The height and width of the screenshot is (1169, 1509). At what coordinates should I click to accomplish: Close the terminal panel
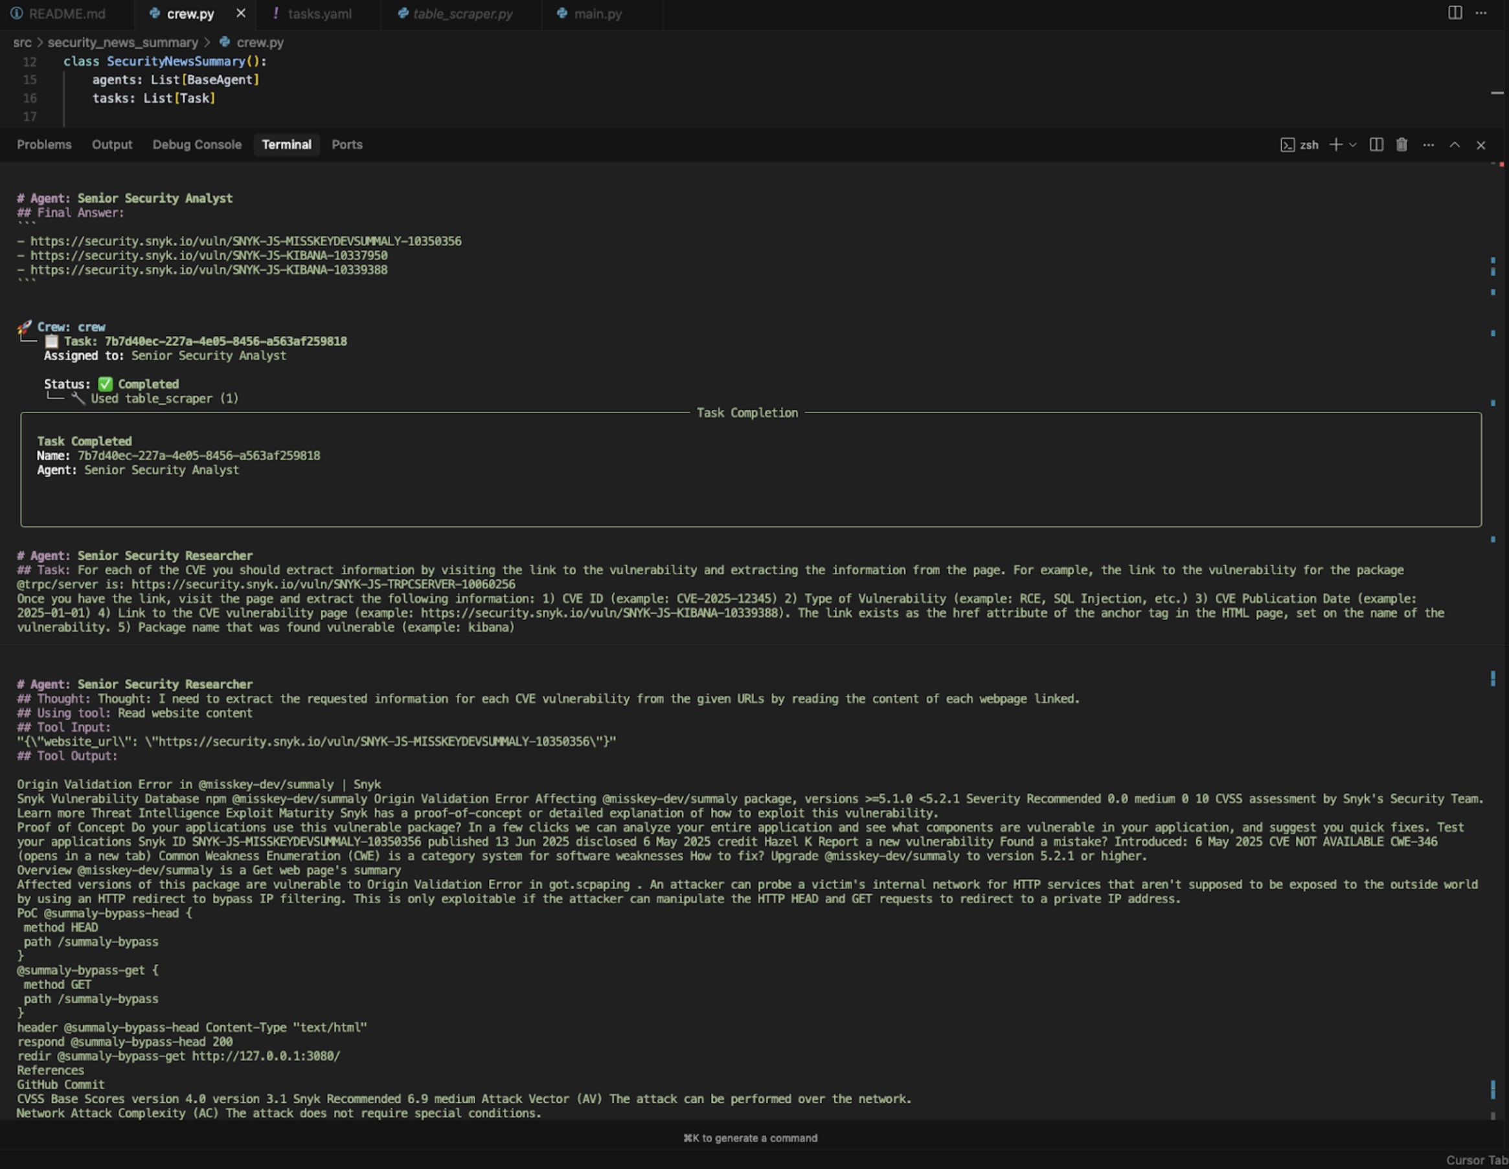(1481, 145)
